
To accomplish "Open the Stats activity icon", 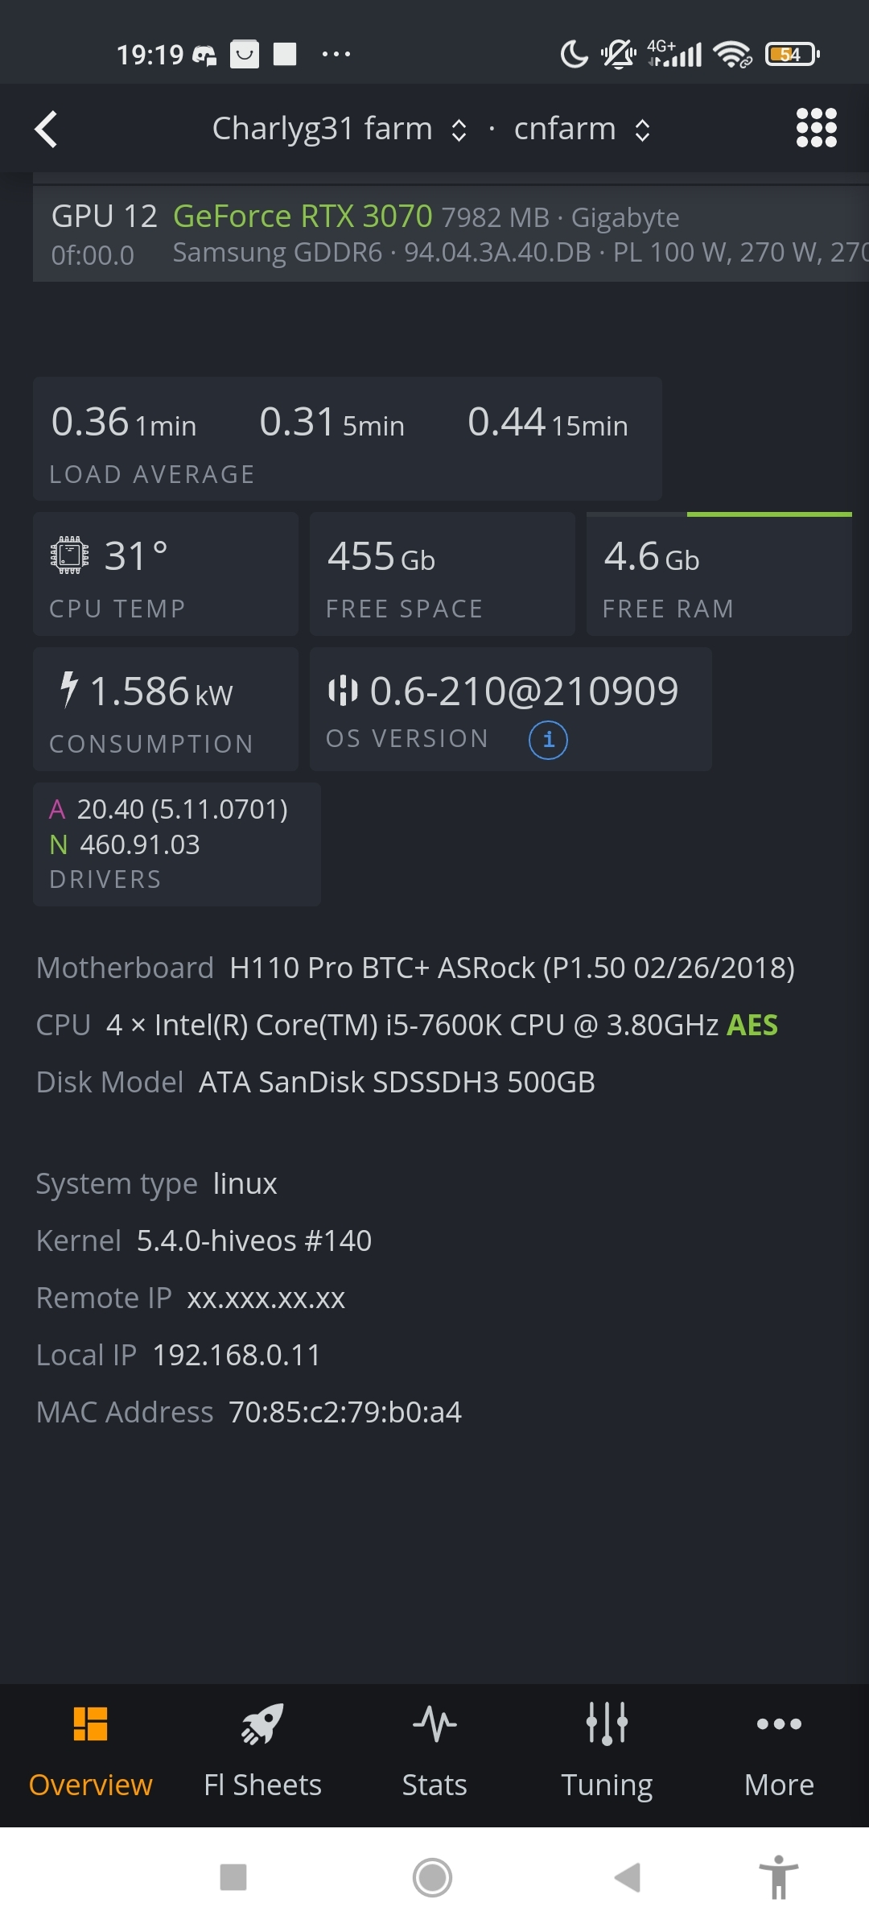I will 433,1724.
